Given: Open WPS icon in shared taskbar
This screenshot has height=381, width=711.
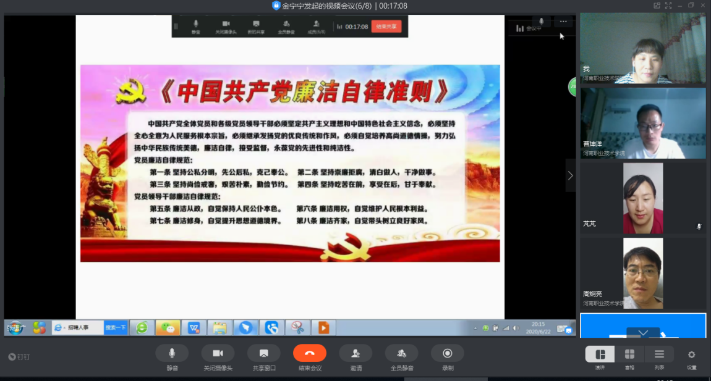Looking at the screenshot, I should pos(194,327).
